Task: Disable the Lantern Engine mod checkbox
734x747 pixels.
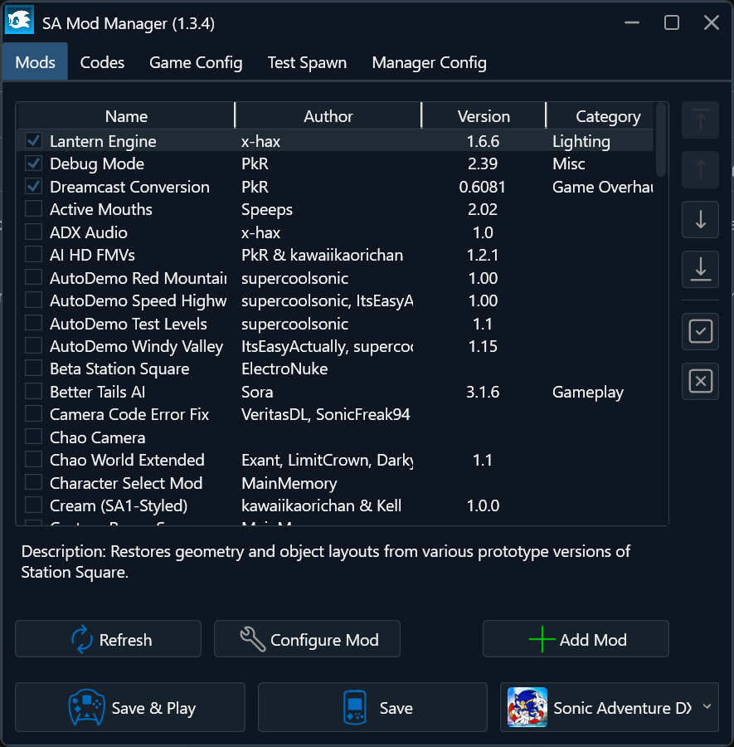Action: coord(34,141)
